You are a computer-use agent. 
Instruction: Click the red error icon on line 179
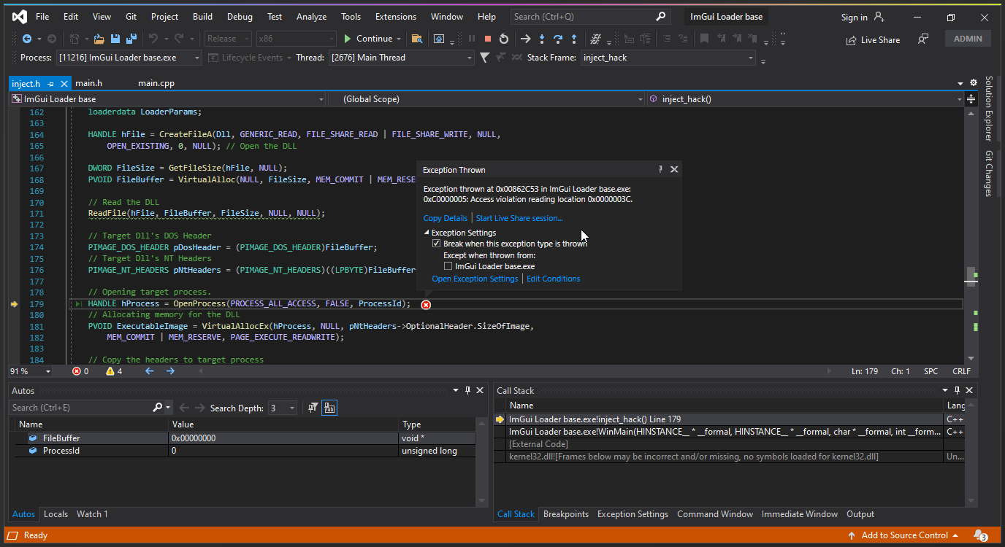pyautogui.click(x=426, y=304)
